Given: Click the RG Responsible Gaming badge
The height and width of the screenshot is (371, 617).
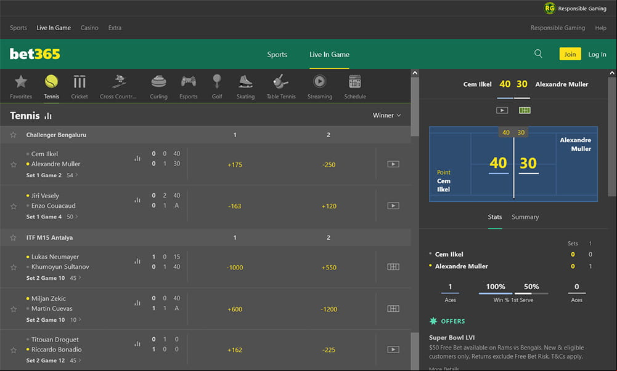Looking at the screenshot, I should tap(550, 8).
